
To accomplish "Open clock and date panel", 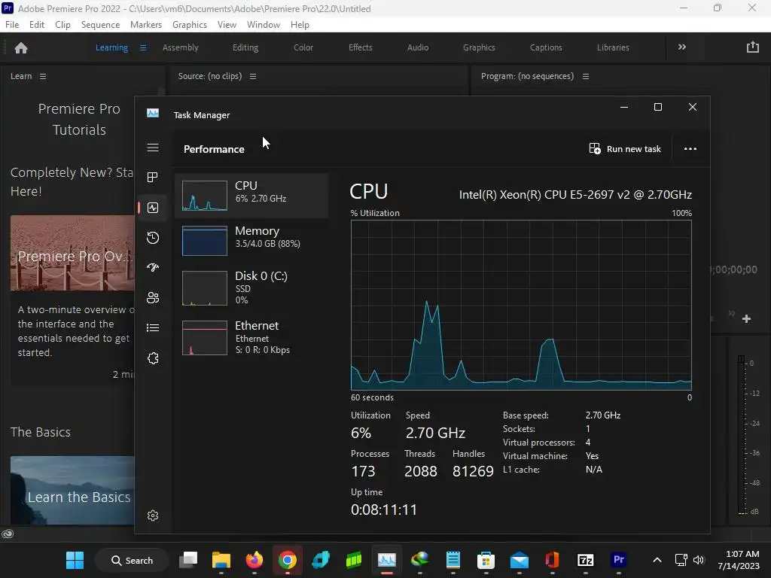I will 738,560.
